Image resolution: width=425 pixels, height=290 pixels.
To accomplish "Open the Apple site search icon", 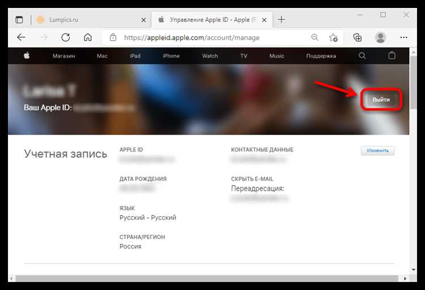I will 362,56.
